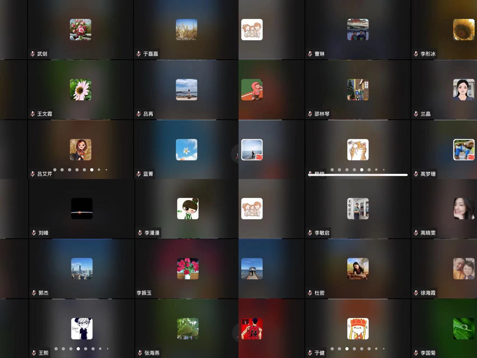Click the muted microphone icon beside 王文霞
The height and width of the screenshot is (358, 477).
pos(33,114)
